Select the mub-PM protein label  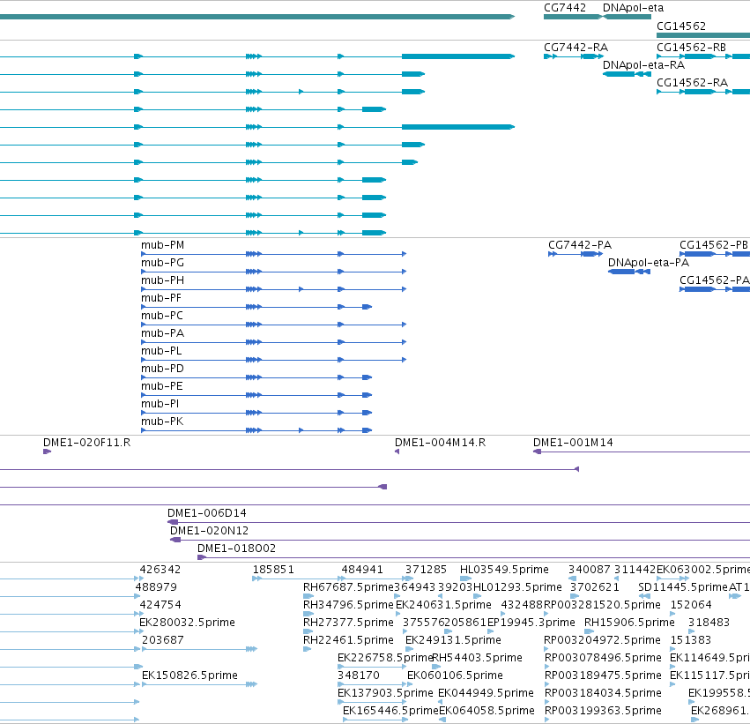pyautogui.click(x=163, y=245)
